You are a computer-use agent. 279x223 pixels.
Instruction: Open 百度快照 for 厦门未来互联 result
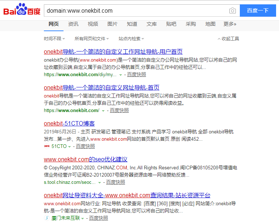(x=98, y=218)
